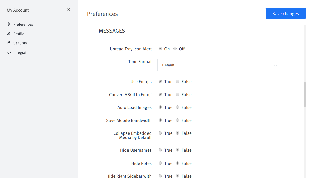
Task: Set Hide Usernames to True
Action: (160, 150)
